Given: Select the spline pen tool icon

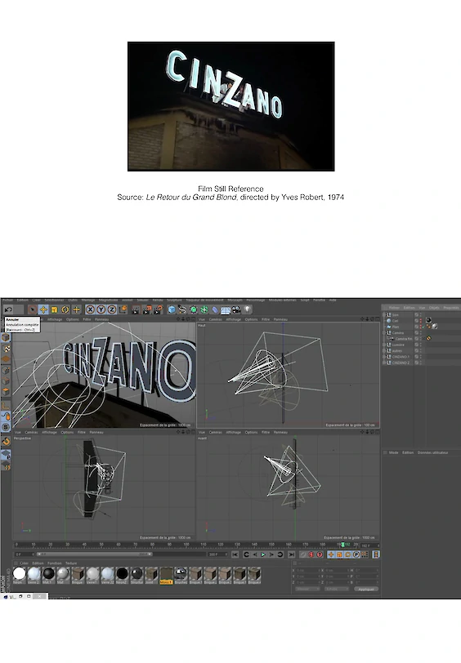Looking at the screenshot, I should click(182, 309).
